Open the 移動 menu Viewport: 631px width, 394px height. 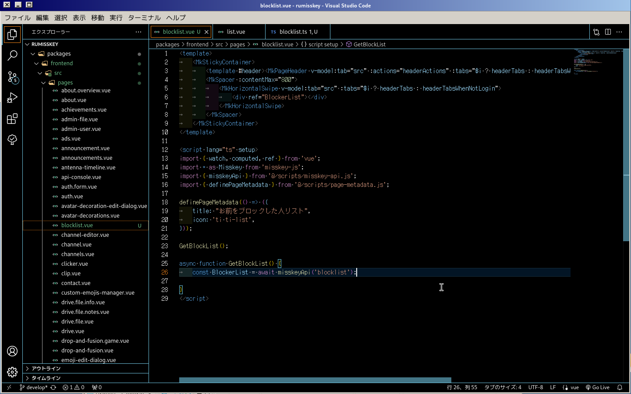tap(98, 18)
